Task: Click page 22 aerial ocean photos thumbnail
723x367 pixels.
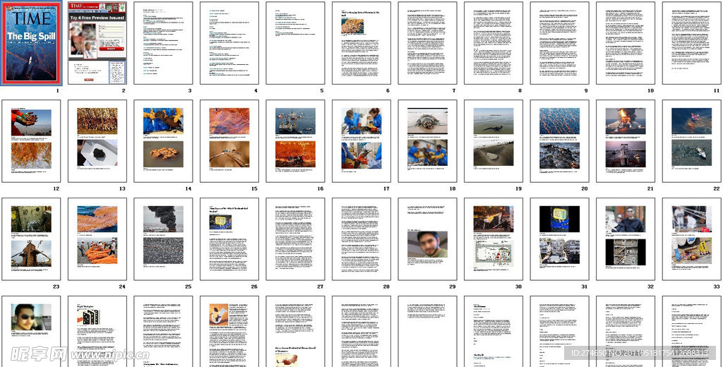Action: click(692, 140)
